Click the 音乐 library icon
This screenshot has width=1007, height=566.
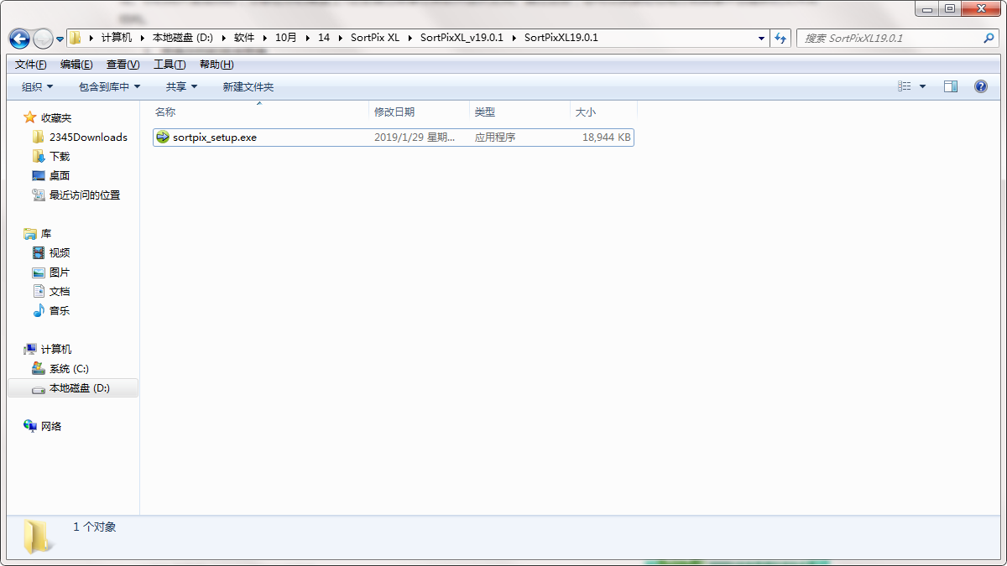39,310
